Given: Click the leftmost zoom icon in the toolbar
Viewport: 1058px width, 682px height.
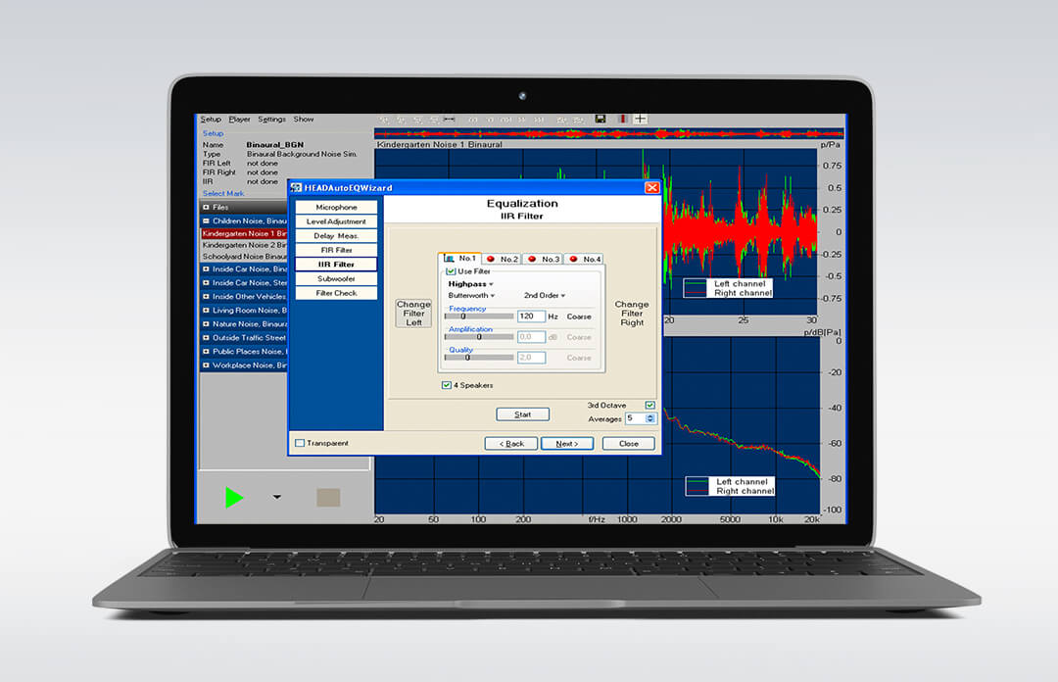Looking at the screenshot, I should click(x=383, y=120).
